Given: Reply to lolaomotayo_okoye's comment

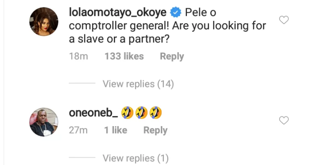Looking at the screenshot, I should pyautogui.click(x=172, y=56).
